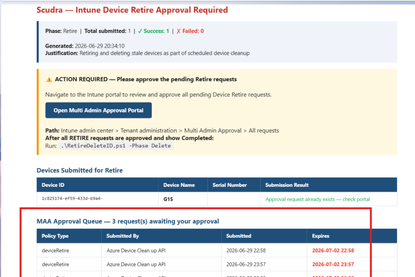Click the 'Failed: 0' status text
Image resolution: width=415 pixels, height=277 pixels.
[193, 31]
